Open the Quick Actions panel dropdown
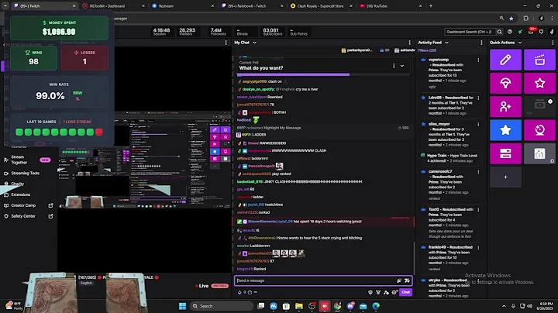Viewport: 558px width, 313px height. pyautogui.click(x=519, y=43)
